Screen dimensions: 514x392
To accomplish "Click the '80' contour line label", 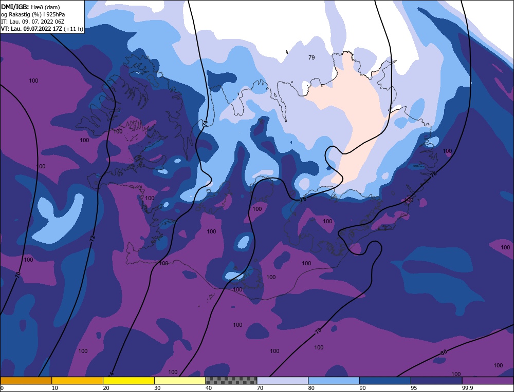I will pos(444,352).
